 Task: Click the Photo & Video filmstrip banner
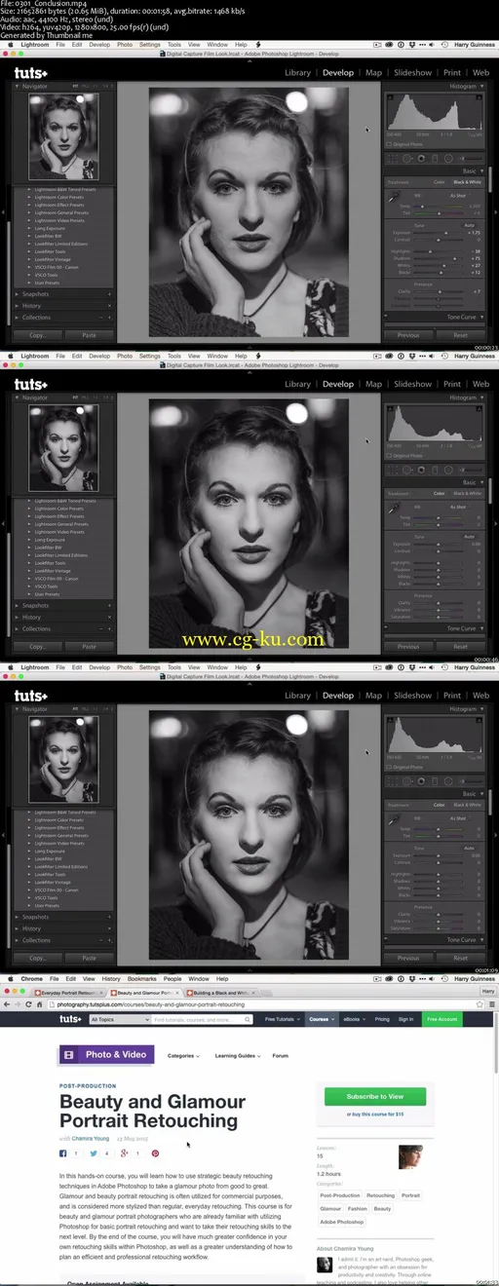tap(107, 1054)
